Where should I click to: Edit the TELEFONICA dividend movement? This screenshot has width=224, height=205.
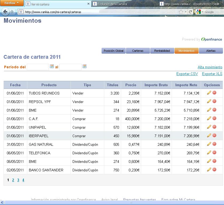209,153
